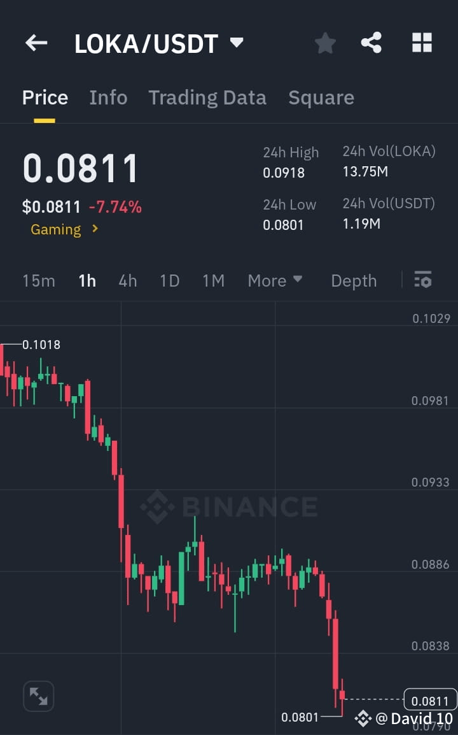
Task: Add LOKA/USDT to favorites via star
Action: (x=325, y=43)
